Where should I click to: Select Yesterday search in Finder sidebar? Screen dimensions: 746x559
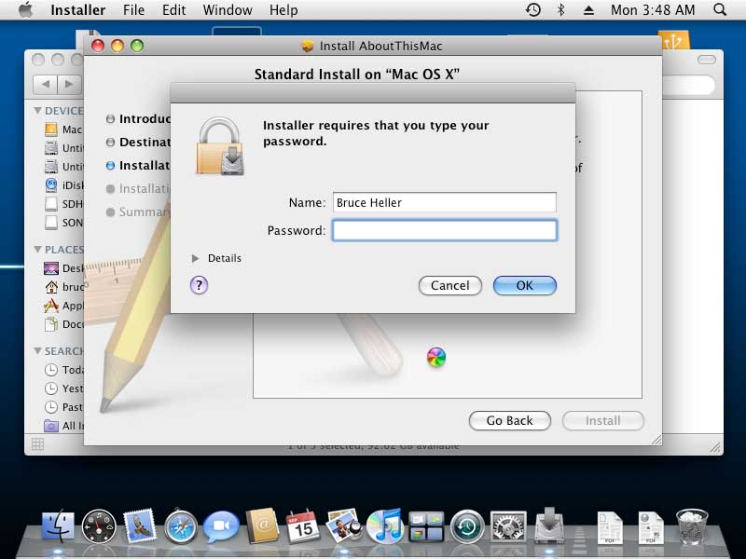coord(63,389)
